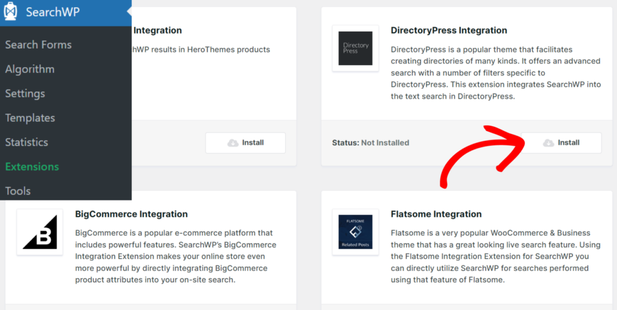The image size is (617, 310).
Task: Click the BigCommerce Integration heading
Action: pyautogui.click(x=131, y=214)
